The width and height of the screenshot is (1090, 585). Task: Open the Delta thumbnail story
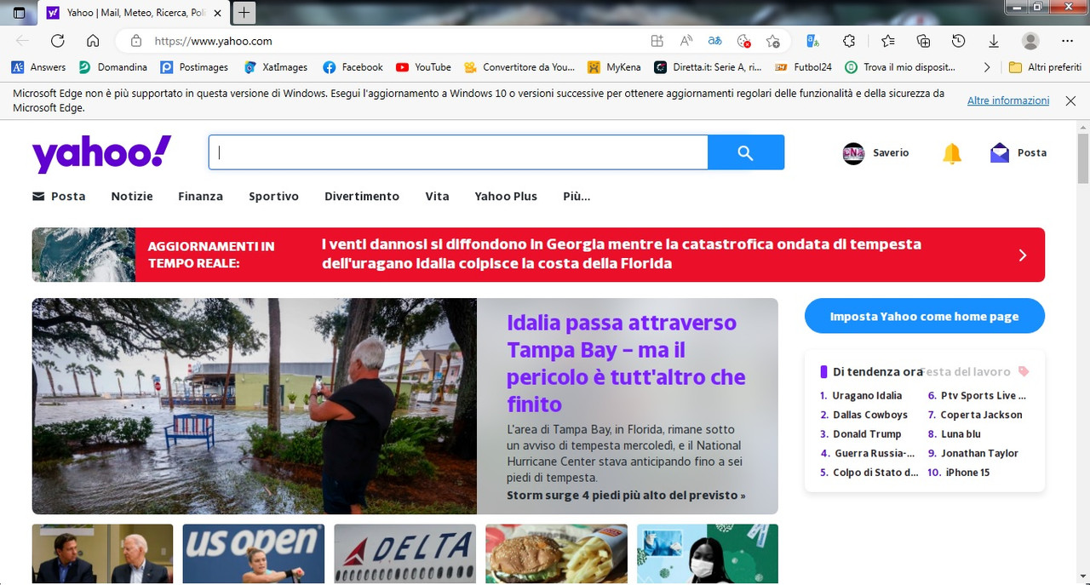click(x=404, y=553)
